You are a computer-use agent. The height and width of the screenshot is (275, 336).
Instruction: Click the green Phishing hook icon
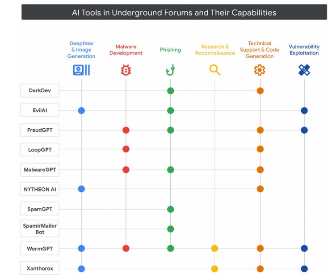pos(170,70)
